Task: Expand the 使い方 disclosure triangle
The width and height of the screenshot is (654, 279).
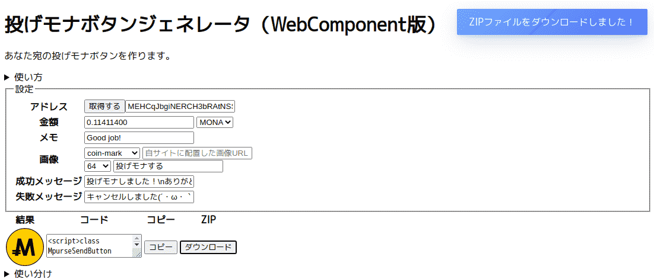Action: (x=7, y=78)
